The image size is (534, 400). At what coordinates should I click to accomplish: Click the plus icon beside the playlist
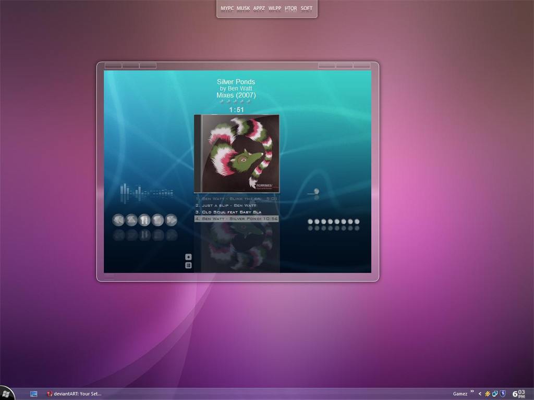(x=188, y=257)
